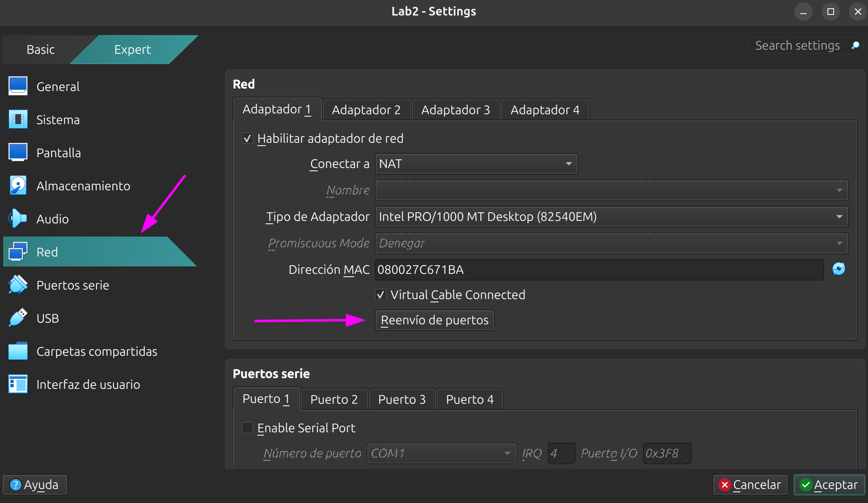Select the Adaptador 1 tab
This screenshot has width=868, height=503.
tap(277, 109)
